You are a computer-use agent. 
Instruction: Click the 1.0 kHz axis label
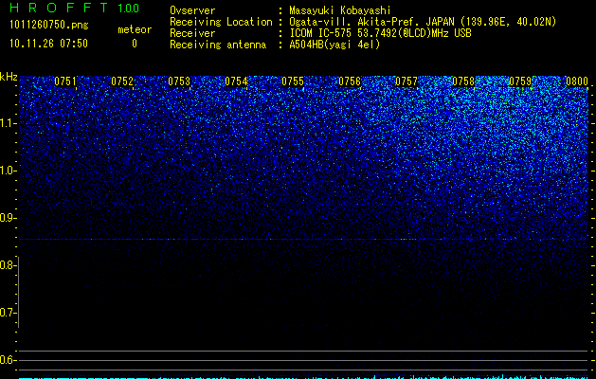click(9, 171)
